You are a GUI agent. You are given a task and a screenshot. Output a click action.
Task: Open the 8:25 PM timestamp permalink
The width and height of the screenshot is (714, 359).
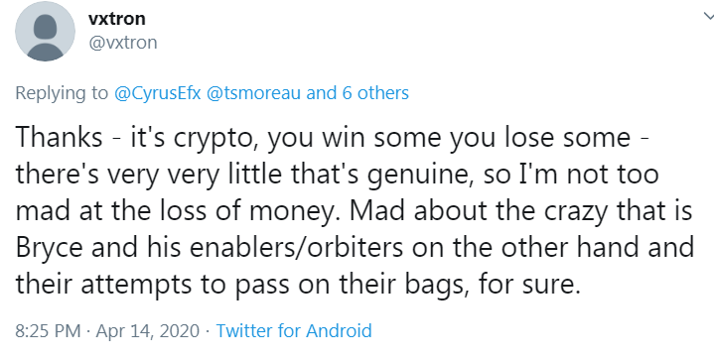pos(48,330)
